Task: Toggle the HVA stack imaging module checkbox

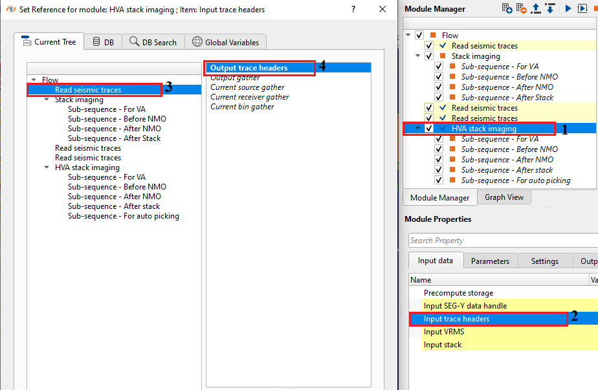Action: (x=429, y=129)
